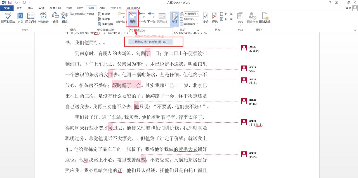The width and height of the screenshot is (358, 178).
Task: Go to previous change in 更改 group
Action: coord(227,14)
